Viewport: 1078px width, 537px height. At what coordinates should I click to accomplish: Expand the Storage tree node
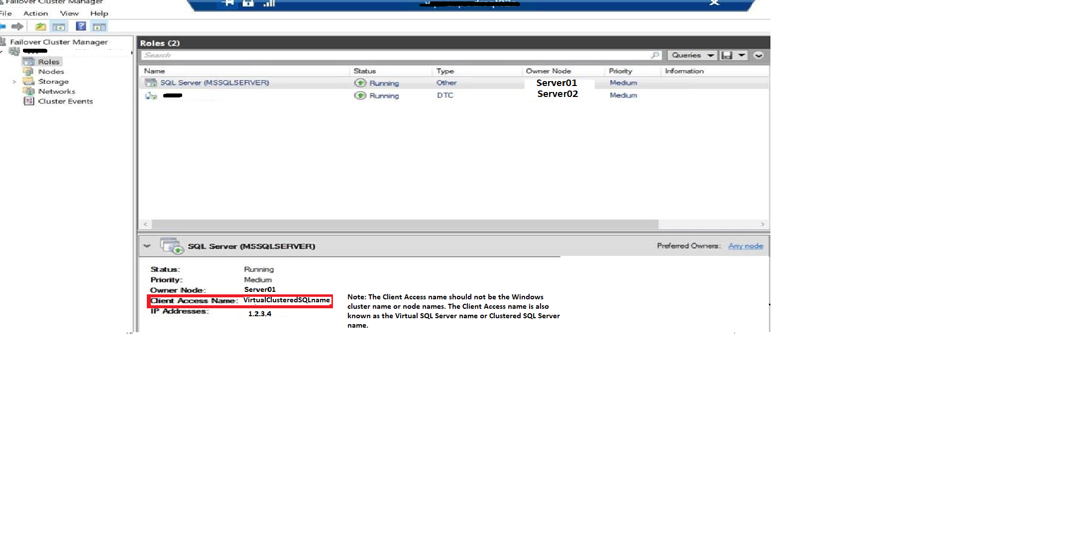tap(14, 82)
